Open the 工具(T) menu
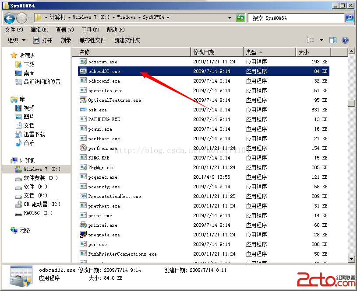 (x=90, y=30)
